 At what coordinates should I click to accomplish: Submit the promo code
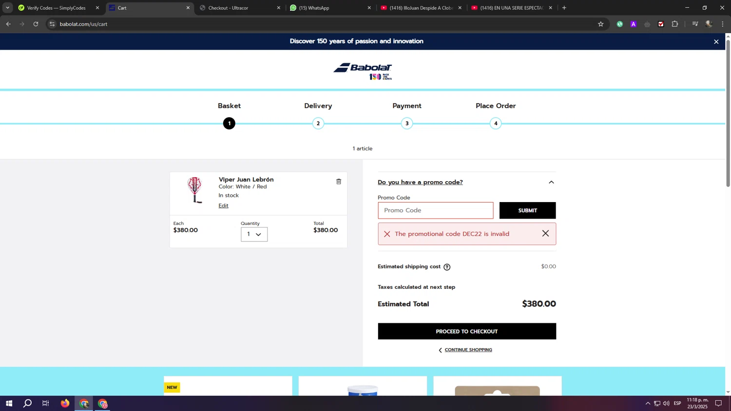(527, 210)
